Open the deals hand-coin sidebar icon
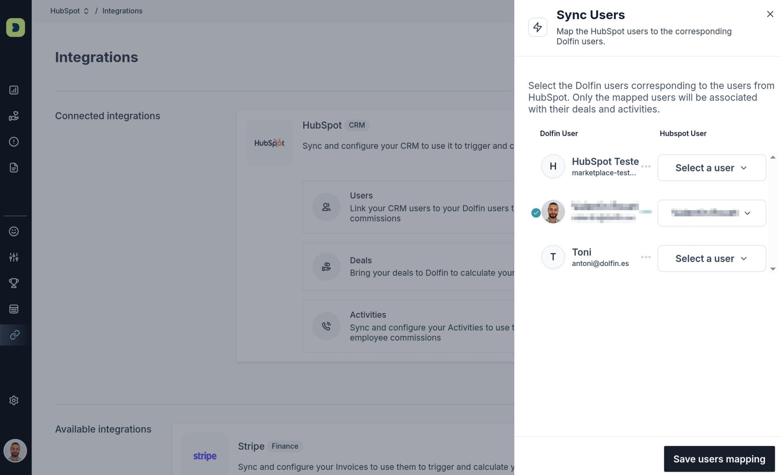 point(14,116)
